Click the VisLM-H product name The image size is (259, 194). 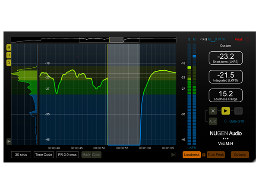pyautogui.click(x=225, y=144)
